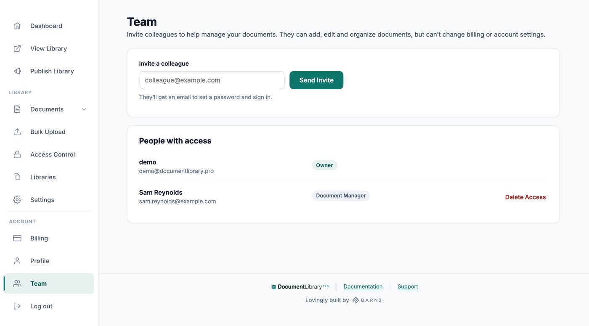589x326 pixels.
Task: Click the Owner role badge
Action: [x=324, y=165]
